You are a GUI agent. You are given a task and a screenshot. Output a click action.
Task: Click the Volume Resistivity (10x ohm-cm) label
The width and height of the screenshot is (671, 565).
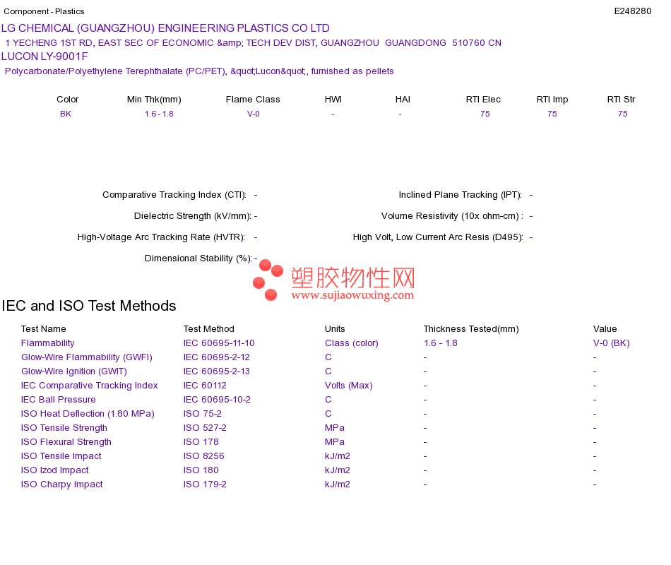(452, 215)
